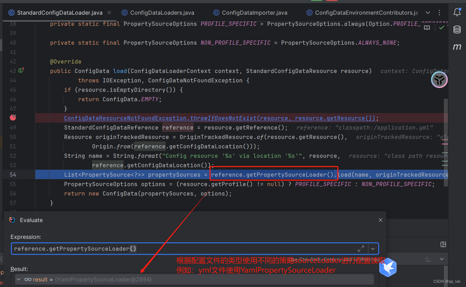Click the overriding method gutter icon on line 43

(21, 70)
